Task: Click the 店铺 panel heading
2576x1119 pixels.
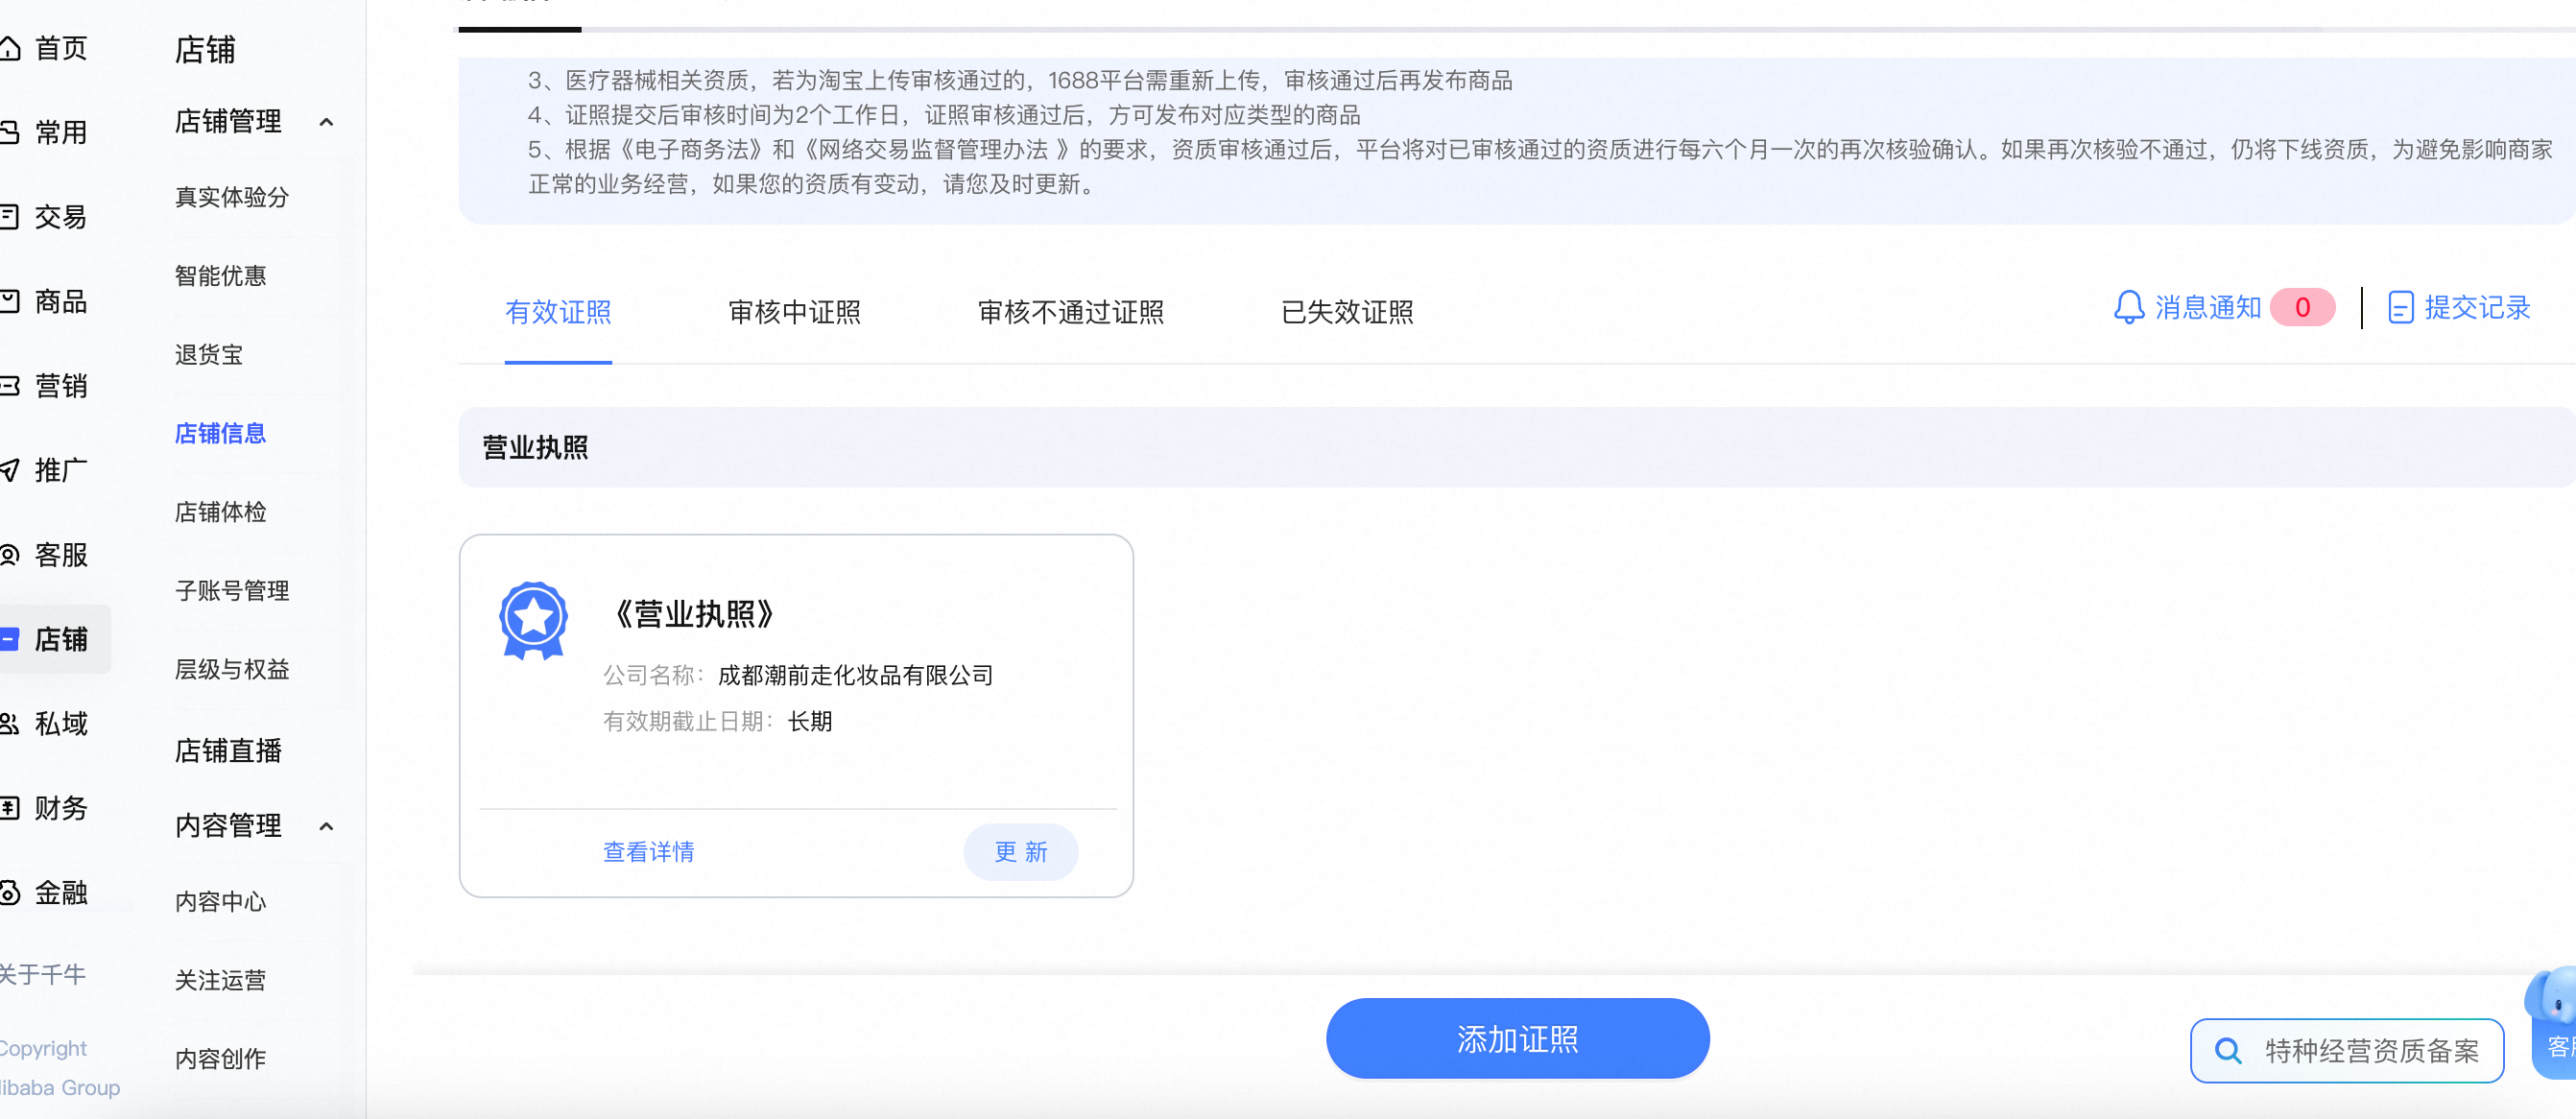Action: pyautogui.click(x=205, y=50)
